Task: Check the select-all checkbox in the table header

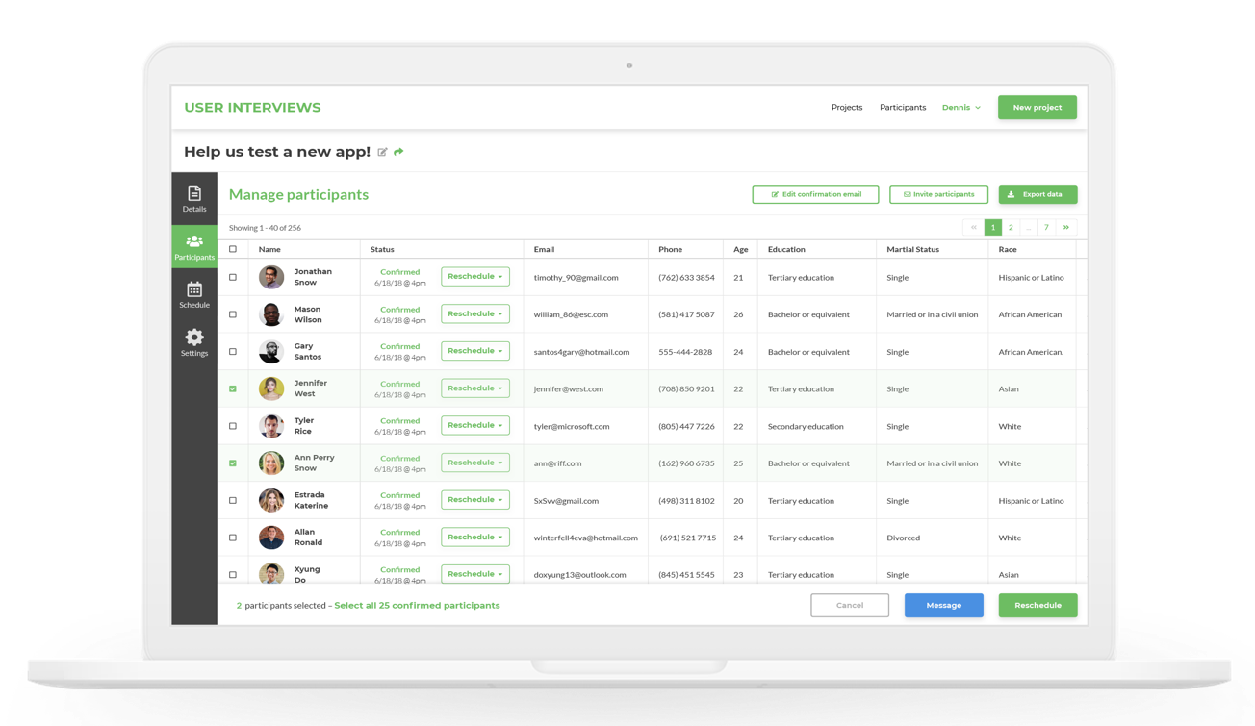Action: click(x=232, y=249)
